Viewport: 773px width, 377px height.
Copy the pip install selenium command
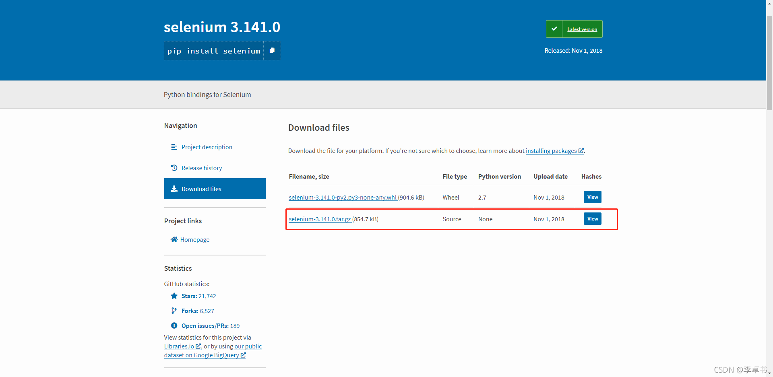pos(272,51)
